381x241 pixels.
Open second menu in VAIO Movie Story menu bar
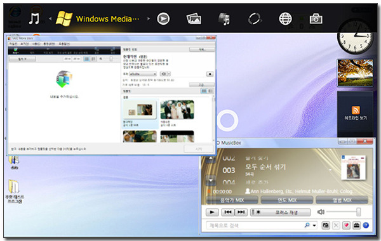[x=25, y=44]
